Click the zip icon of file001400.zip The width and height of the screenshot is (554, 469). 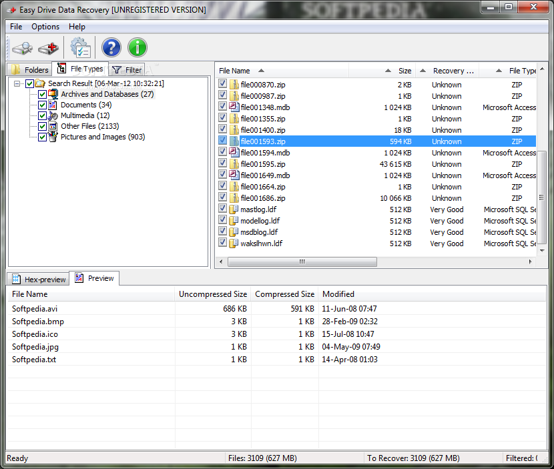tap(234, 130)
